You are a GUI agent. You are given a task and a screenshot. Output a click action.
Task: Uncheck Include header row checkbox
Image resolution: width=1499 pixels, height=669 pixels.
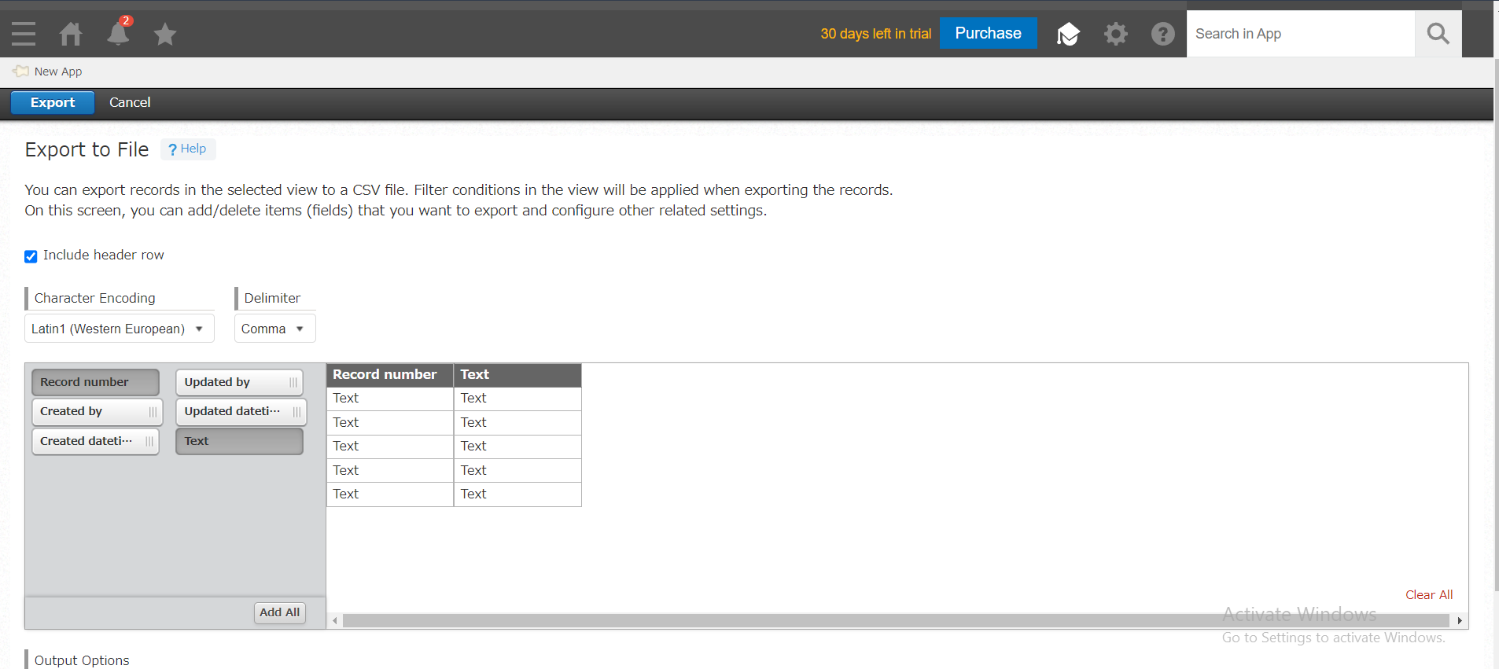tap(31, 256)
